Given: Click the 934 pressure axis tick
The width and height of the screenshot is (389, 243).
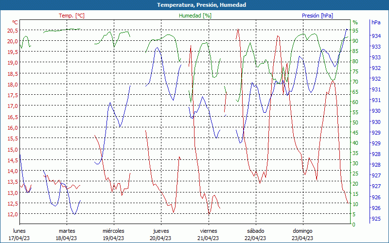Looking at the screenshot, I should pyautogui.click(x=376, y=36).
